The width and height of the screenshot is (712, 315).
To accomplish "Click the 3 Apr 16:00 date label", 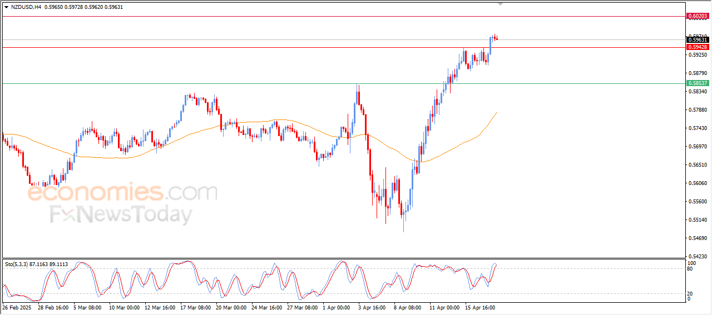I will point(372,307).
